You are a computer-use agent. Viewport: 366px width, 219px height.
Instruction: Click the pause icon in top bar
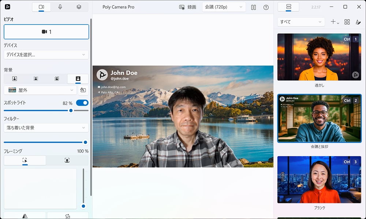point(253,7)
